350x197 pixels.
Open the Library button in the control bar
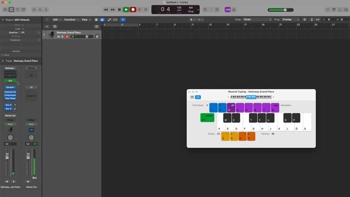click(x=5, y=10)
